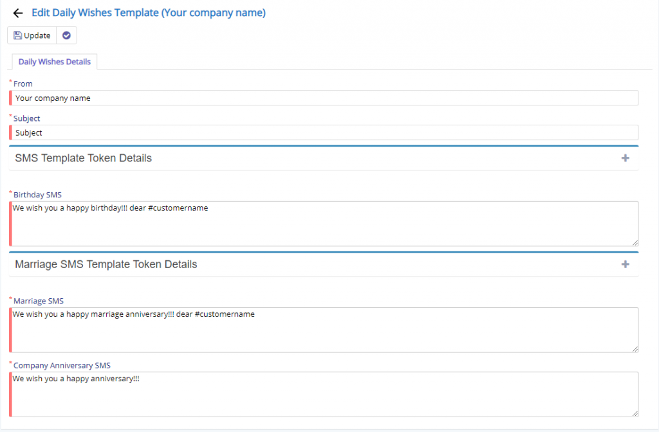
Task: Click the Edit Daily Wishes Template title
Action: click(x=149, y=13)
